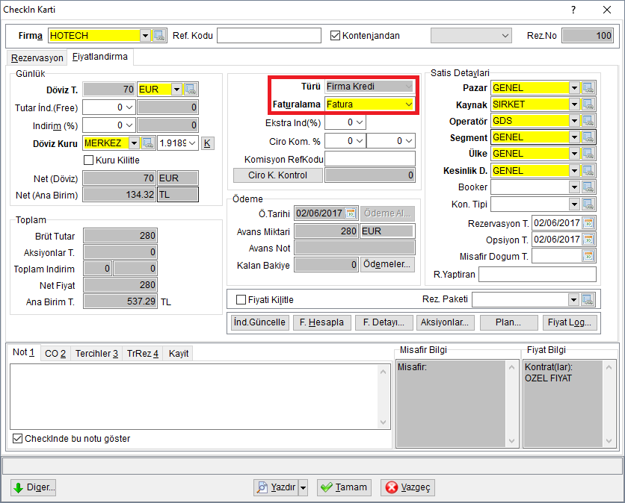Open the TrRez 4 tab
Image resolution: width=625 pixels, height=503 pixels.
[143, 354]
